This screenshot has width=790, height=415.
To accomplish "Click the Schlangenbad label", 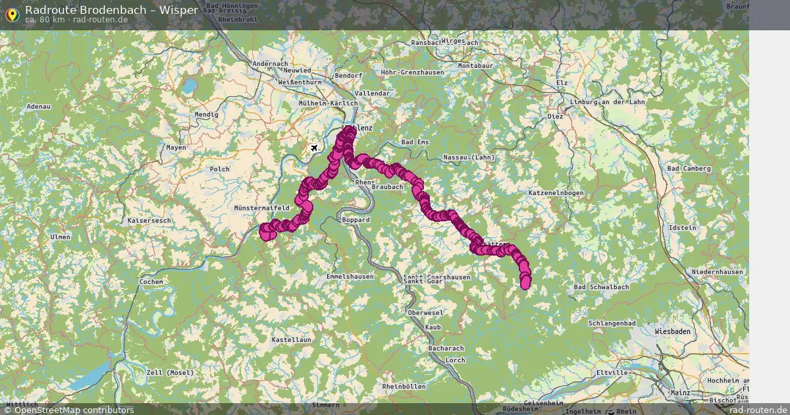I will click(612, 323).
